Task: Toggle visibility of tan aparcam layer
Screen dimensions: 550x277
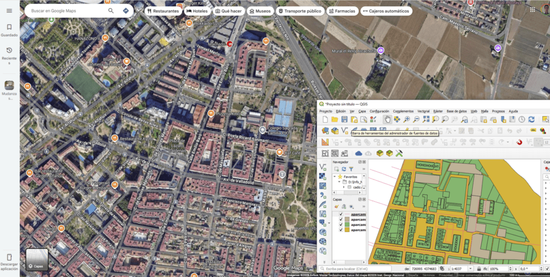Action: coord(341,219)
